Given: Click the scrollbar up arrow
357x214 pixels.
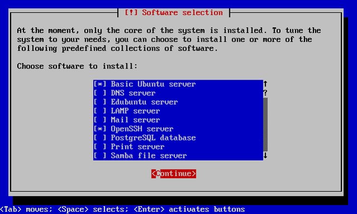Looking at the screenshot, I should click(266, 84).
